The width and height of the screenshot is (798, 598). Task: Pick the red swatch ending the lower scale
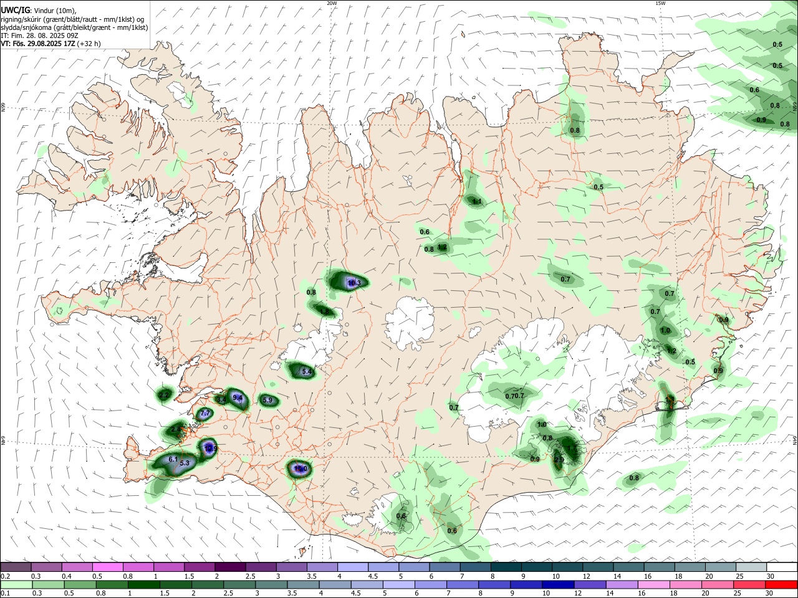pyautogui.click(x=782, y=584)
